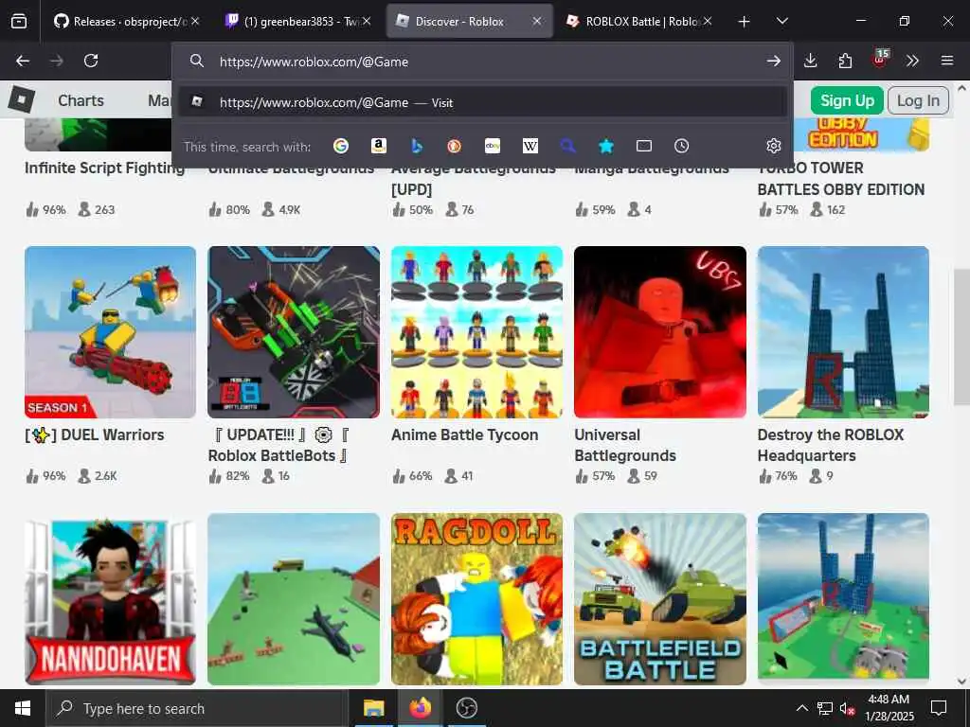This screenshot has width=970, height=727.
Task: Open the Charts menu item on Roblox
Action: click(81, 100)
